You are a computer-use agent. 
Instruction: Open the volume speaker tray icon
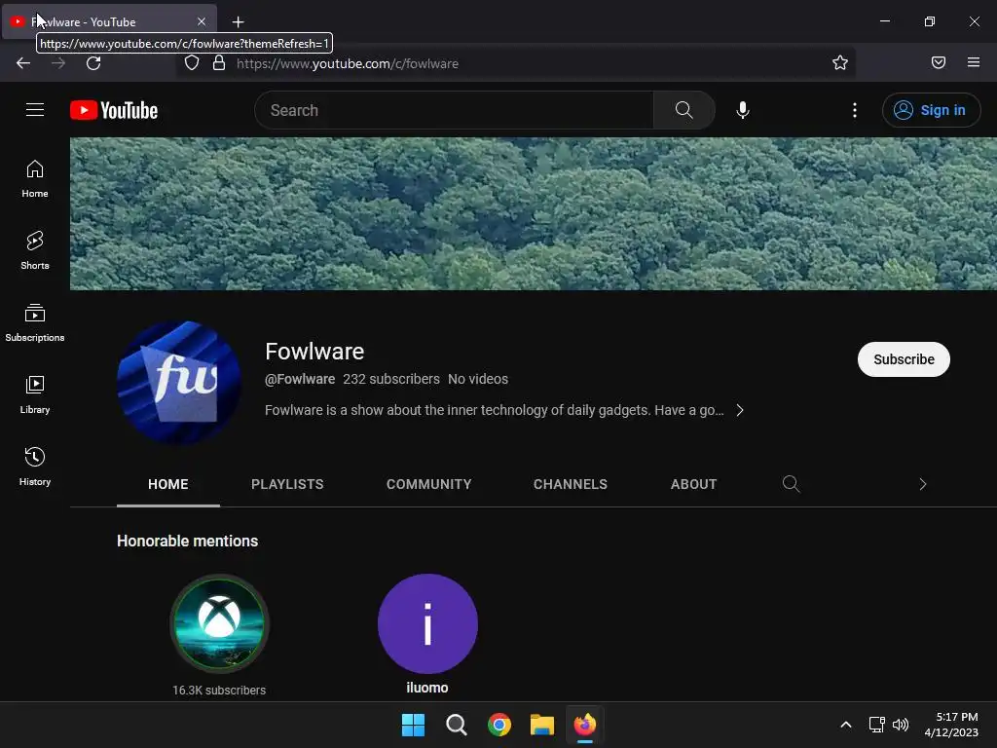901,725
